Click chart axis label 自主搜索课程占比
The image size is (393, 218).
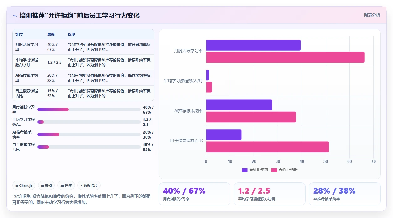(186, 141)
